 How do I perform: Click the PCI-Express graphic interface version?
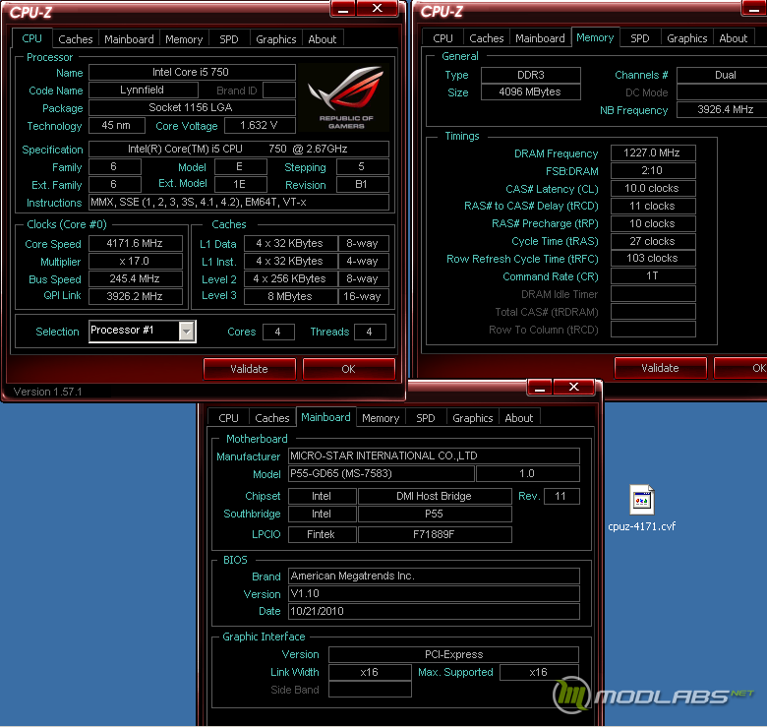(453, 654)
